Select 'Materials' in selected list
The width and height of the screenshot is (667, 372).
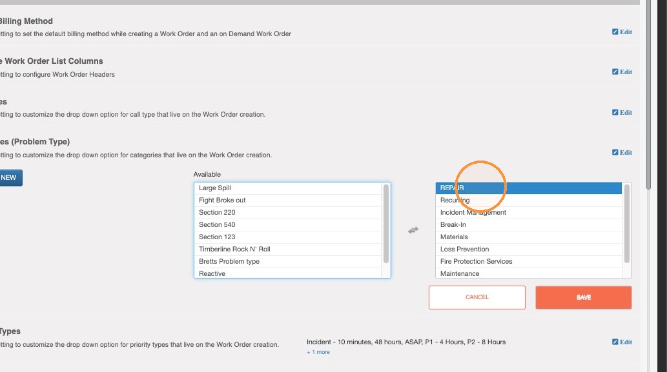[529, 237]
